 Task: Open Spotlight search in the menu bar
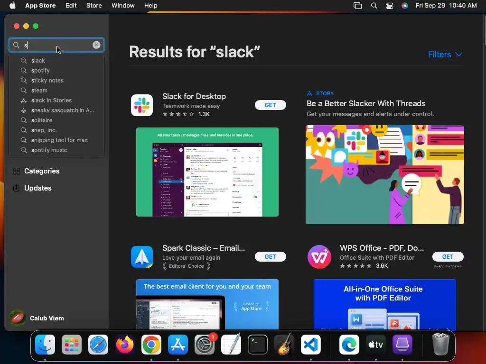pos(374,6)
